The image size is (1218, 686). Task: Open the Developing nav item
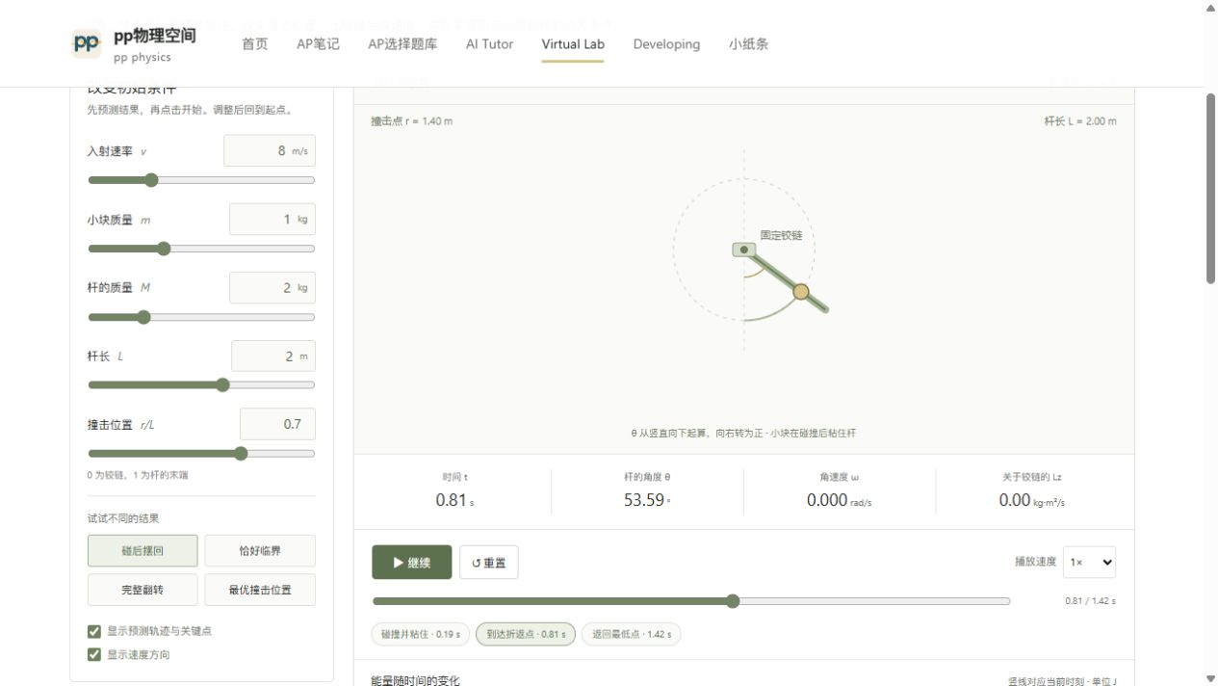666,44
